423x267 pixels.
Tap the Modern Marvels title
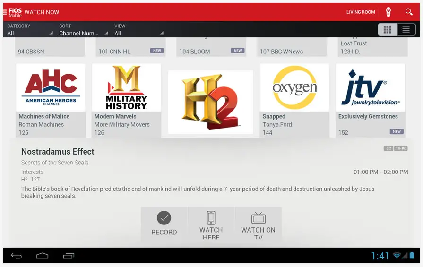click(x=115, y=116)
